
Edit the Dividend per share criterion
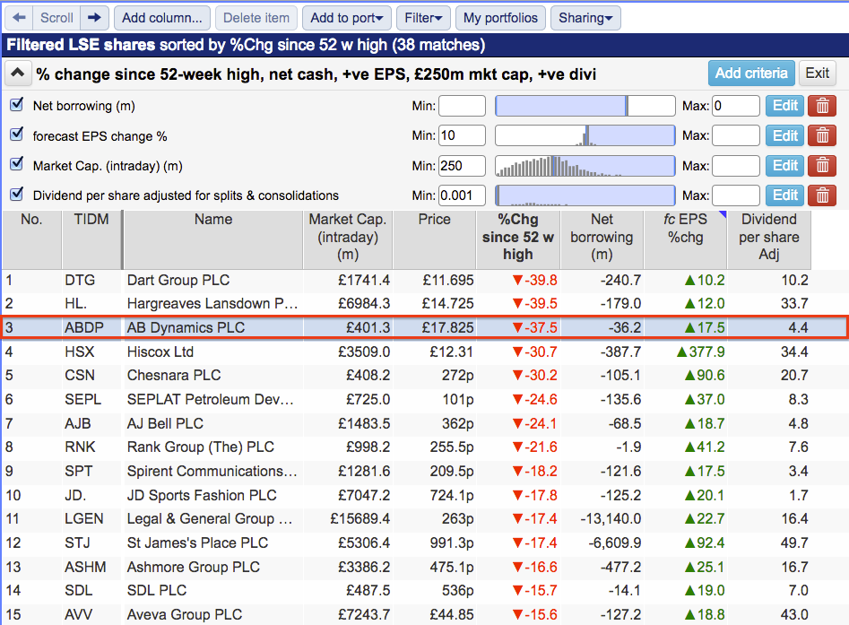(x=784, y=195)
